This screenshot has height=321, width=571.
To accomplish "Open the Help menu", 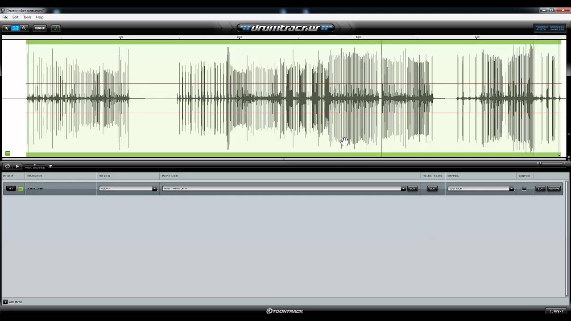I will pyautogui.click(x=40, y=17).
